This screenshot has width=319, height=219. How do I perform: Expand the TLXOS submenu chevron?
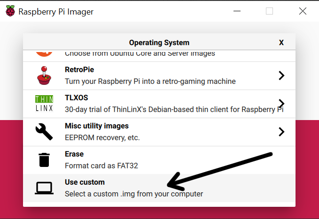point(281,104)
